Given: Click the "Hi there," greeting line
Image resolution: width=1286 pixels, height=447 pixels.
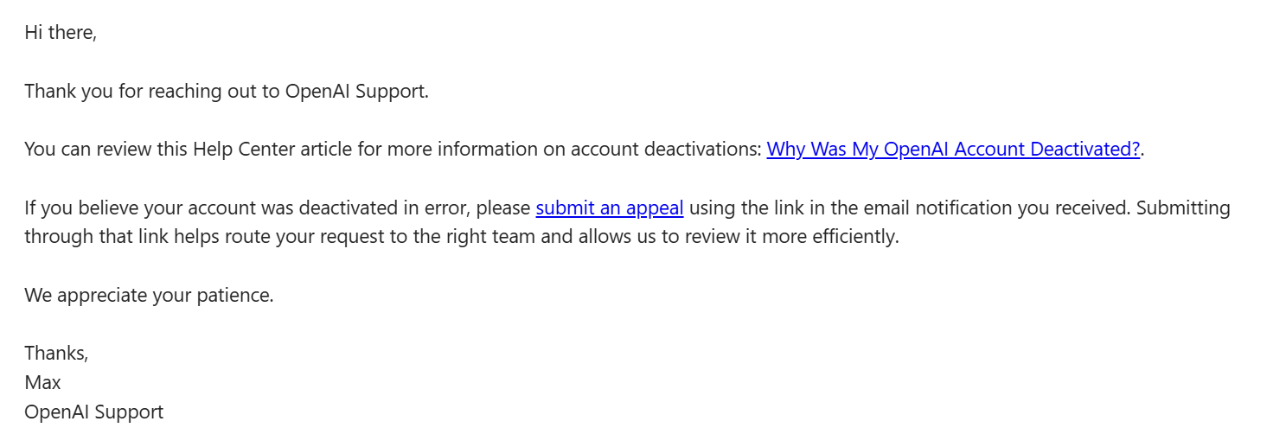Looking at the screenshot, I should 61,33.
